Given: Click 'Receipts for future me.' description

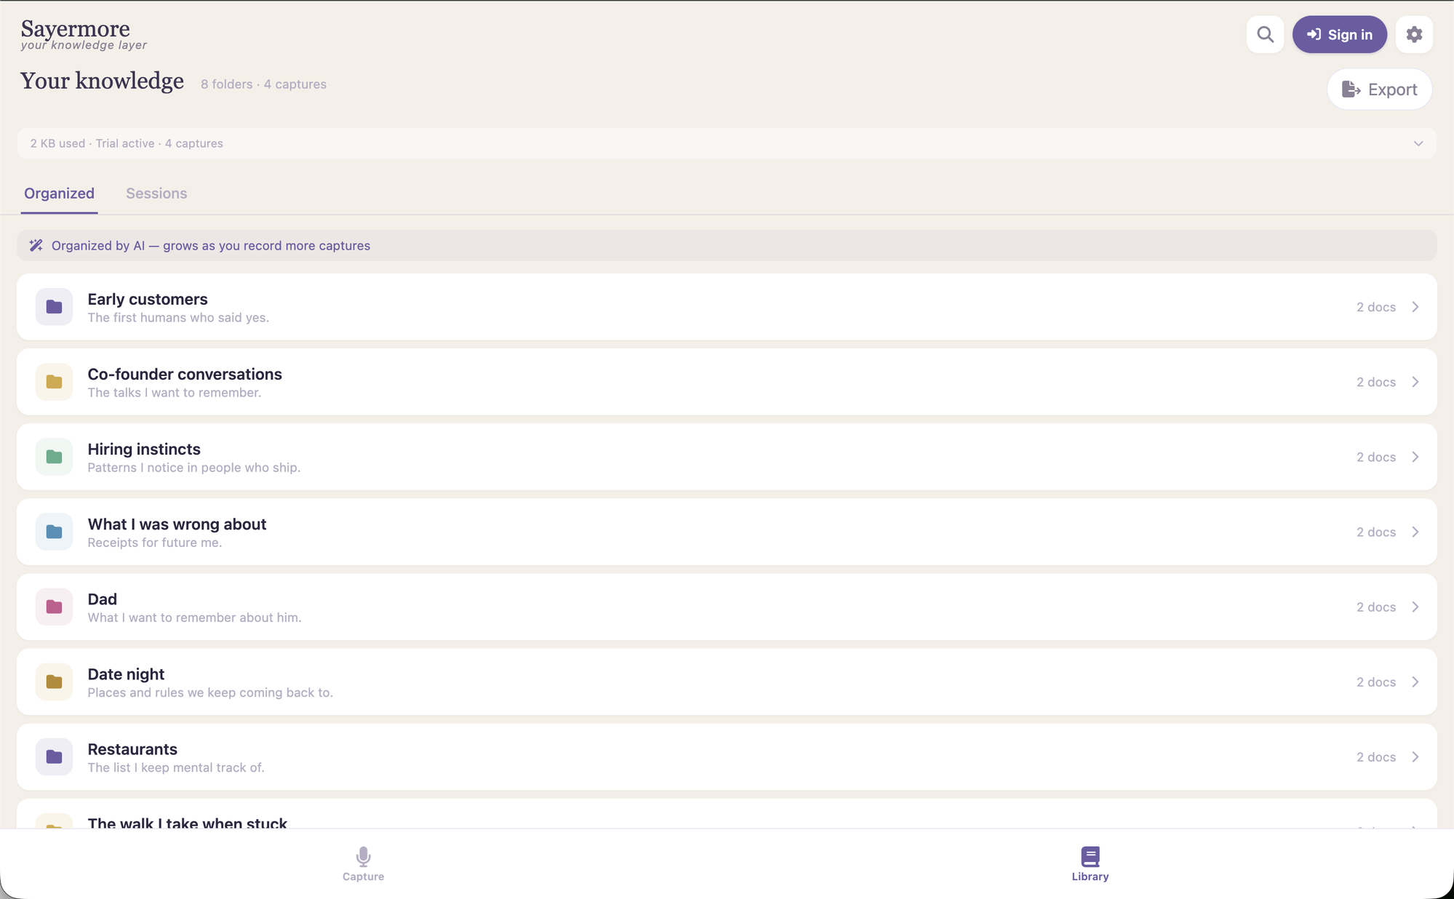Looking at the screenshot, I should [x=155, y=542].
